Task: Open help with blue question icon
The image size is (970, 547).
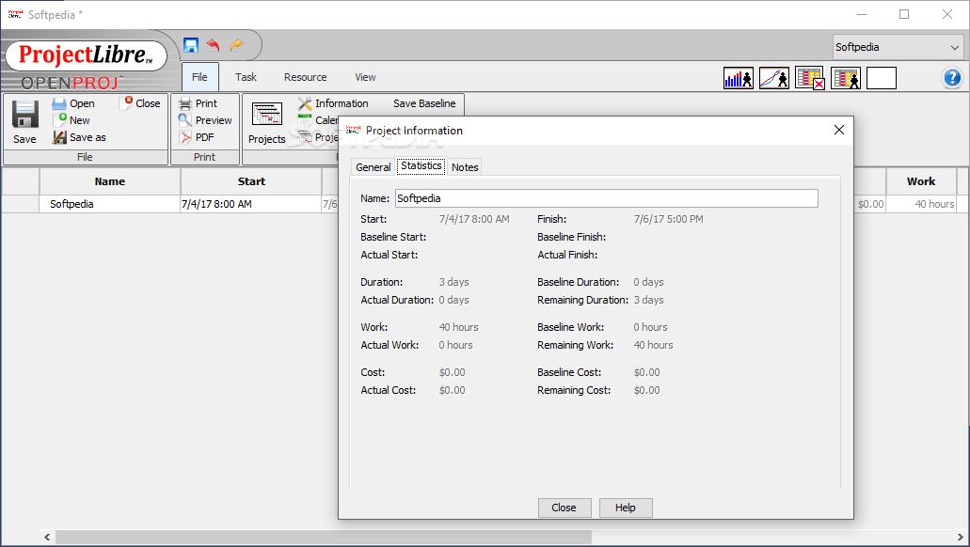Action: pos(952,78)
